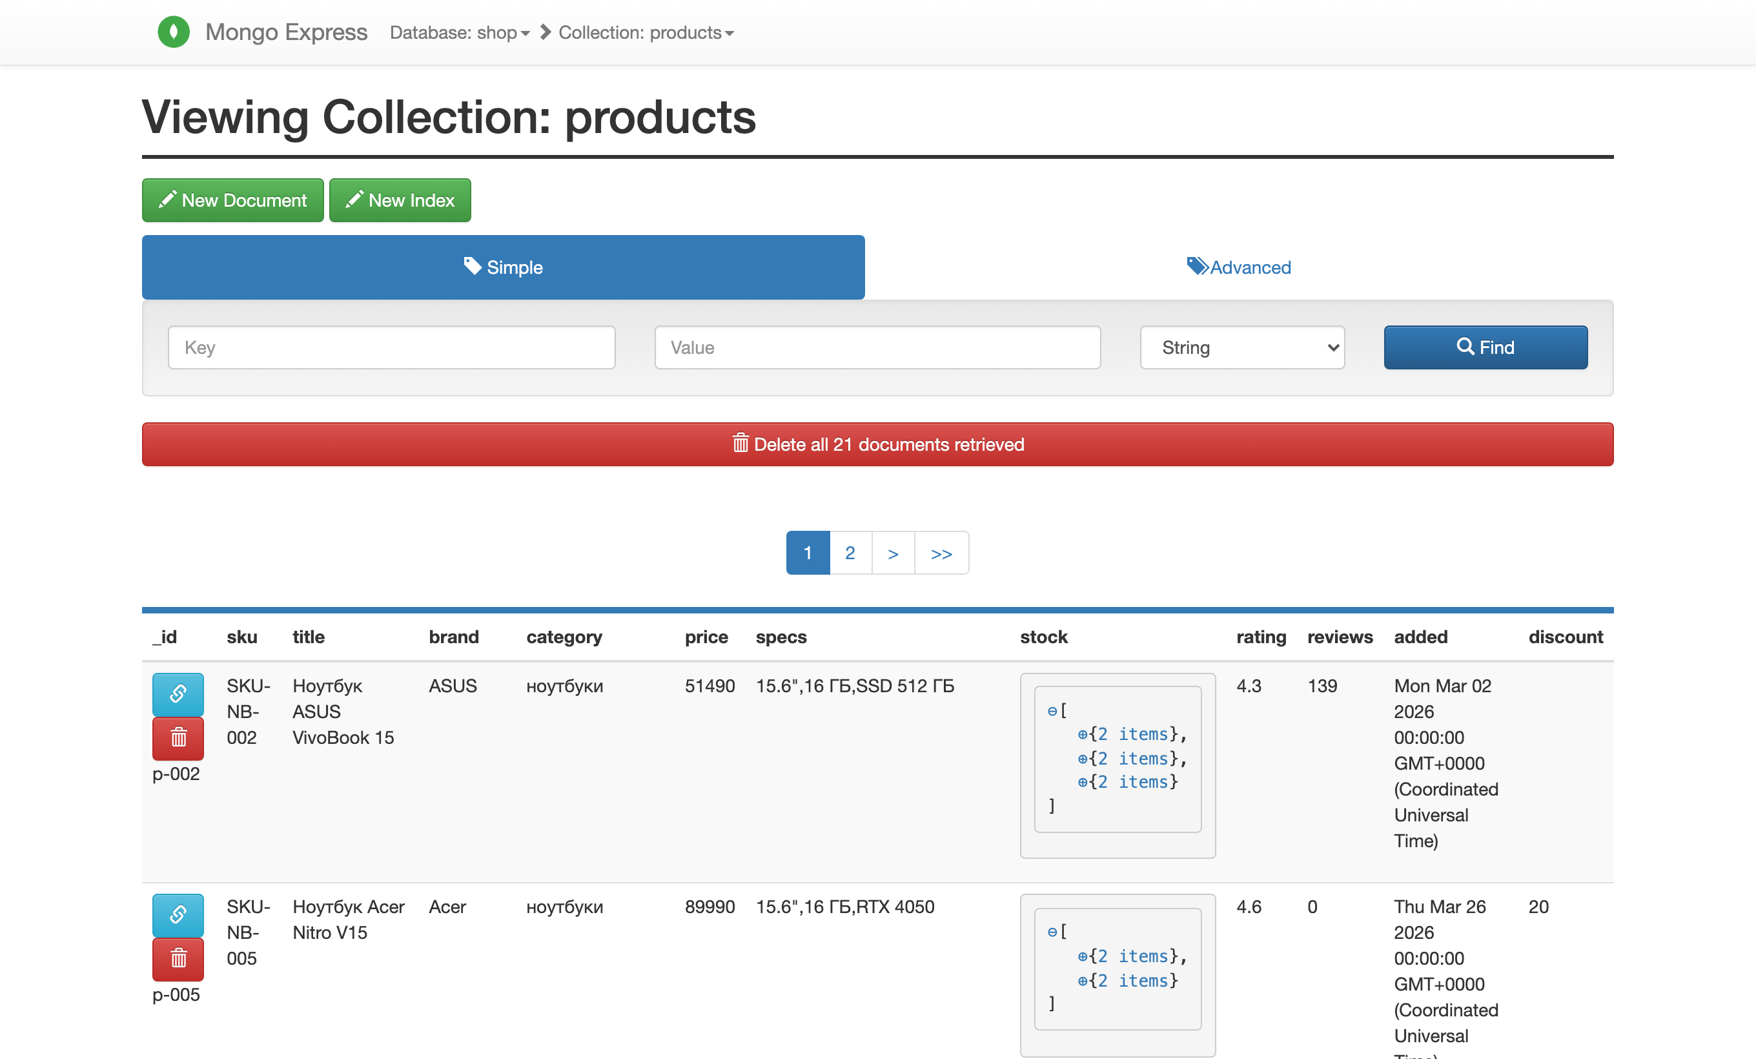Delete document p-002 with its red trash icon
This screenshot has width=1756, height=1059.
178,738
